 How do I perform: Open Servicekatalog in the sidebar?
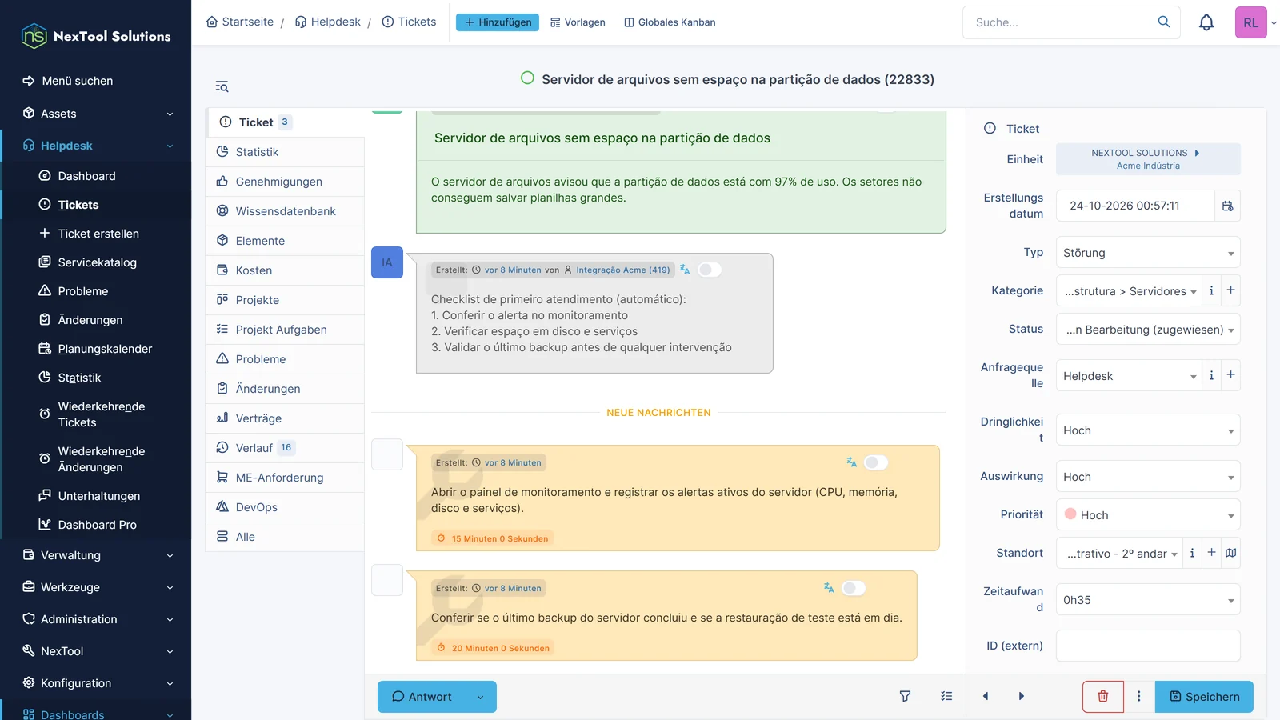click(x=97, y=262)
